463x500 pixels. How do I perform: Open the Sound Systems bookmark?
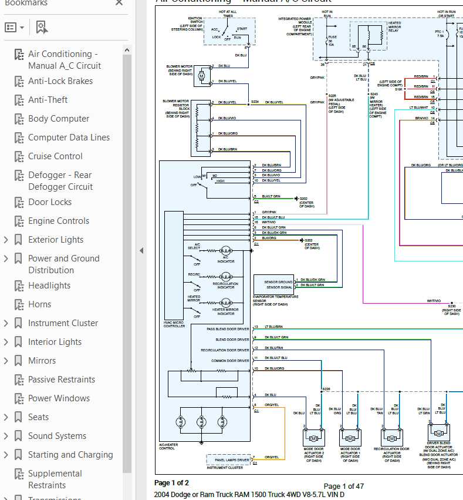pos(57,436)
